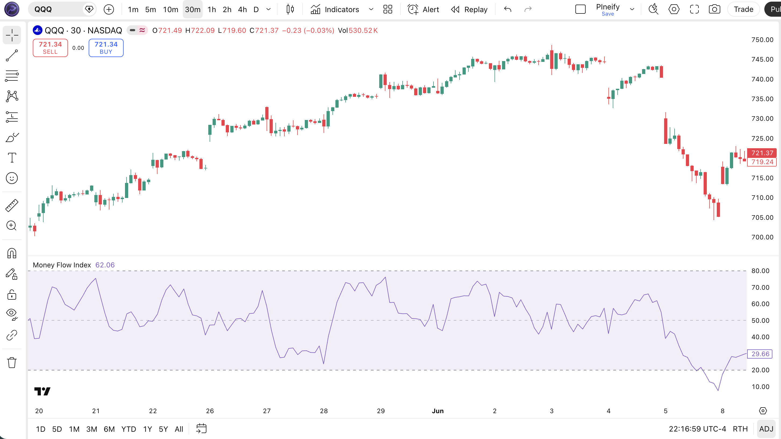
Task: Open the quick search lightning icon
Action: [x=653, y=9]
